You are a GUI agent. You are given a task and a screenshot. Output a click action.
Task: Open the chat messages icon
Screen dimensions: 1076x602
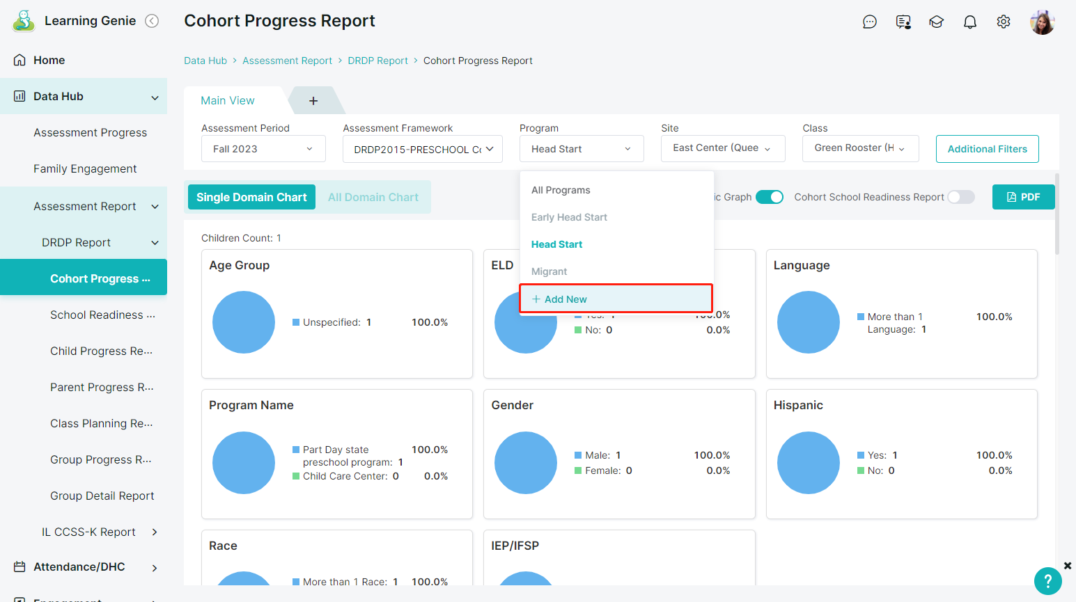tap(869, 22)
